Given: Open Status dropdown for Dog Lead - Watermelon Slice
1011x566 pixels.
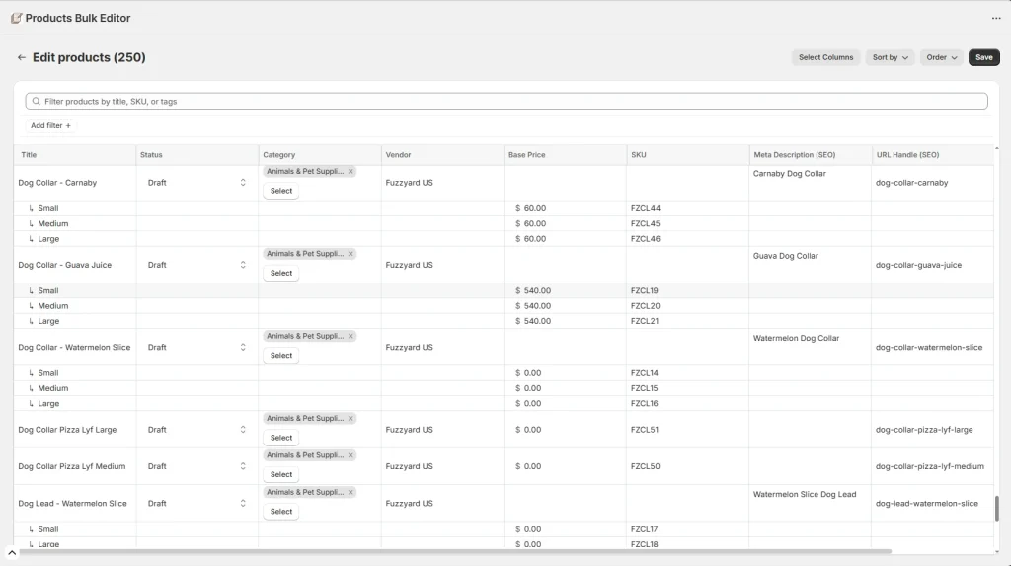Looking at the screenshot, I should click(196, 504).
